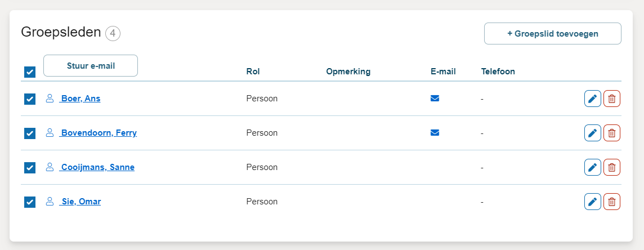The image size is (644, 250).
Task: Toggle the select-all header checkbox
Action: pyautogui.click(x=30, y=72)
